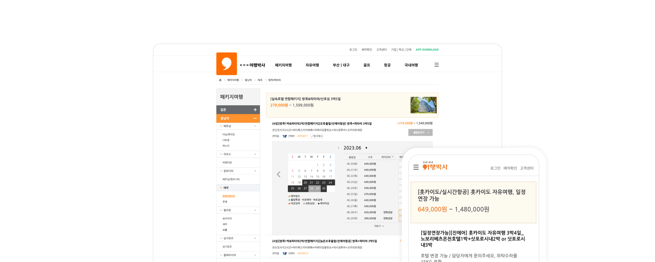Collapse calendar with 출발일 닫기 button
This screenshot has width=655, height=262.
(420, 132)
